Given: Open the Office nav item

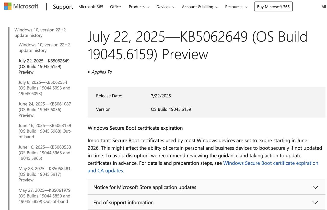Looking at the screenshot, I should pyautogui.click(x=115, y=7).
